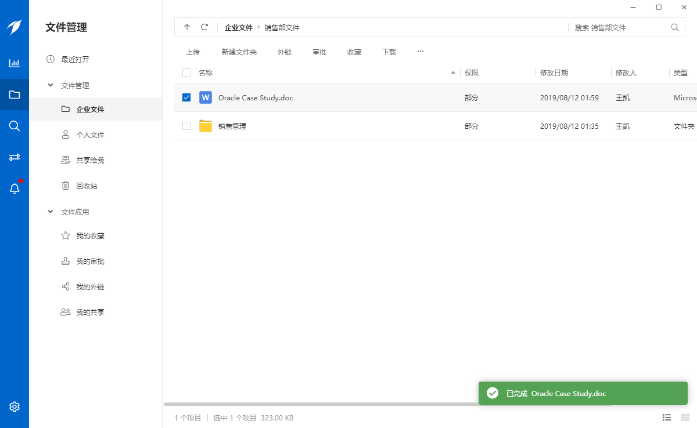Open settings gear at bottom left
Viewport: 697px width, 428px height.
click(x=15, y=407)
